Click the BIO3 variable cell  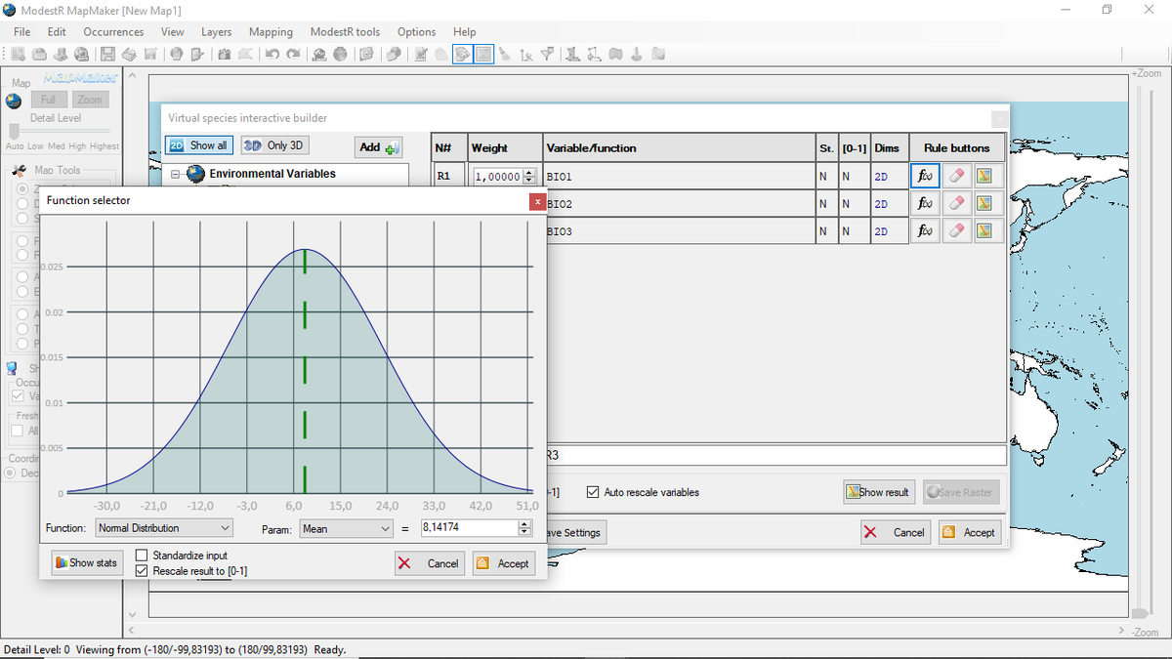[x=680, y=231]
